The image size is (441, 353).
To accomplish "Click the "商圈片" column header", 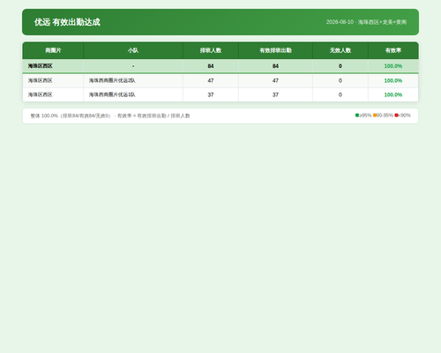I will [x=53, y=50].
